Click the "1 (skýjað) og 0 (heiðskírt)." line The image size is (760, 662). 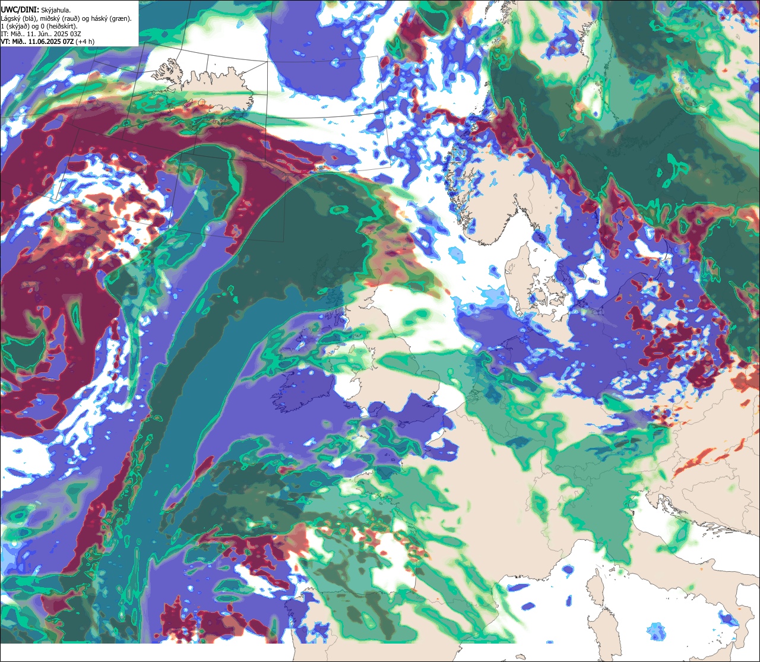(39, 26)
